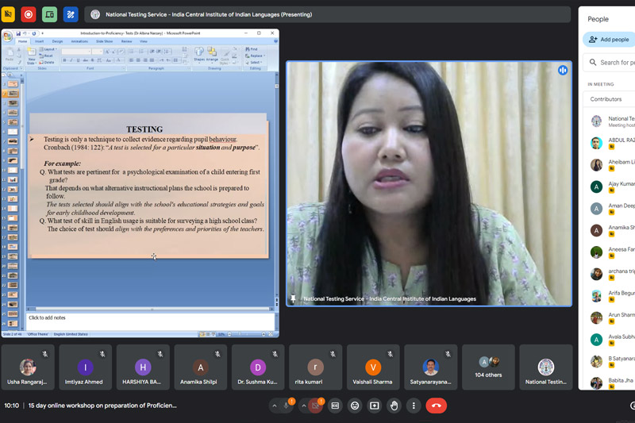This screenshot has height=423, width=635.
Task: Click the blue pen extension icon
Action: 71,14
